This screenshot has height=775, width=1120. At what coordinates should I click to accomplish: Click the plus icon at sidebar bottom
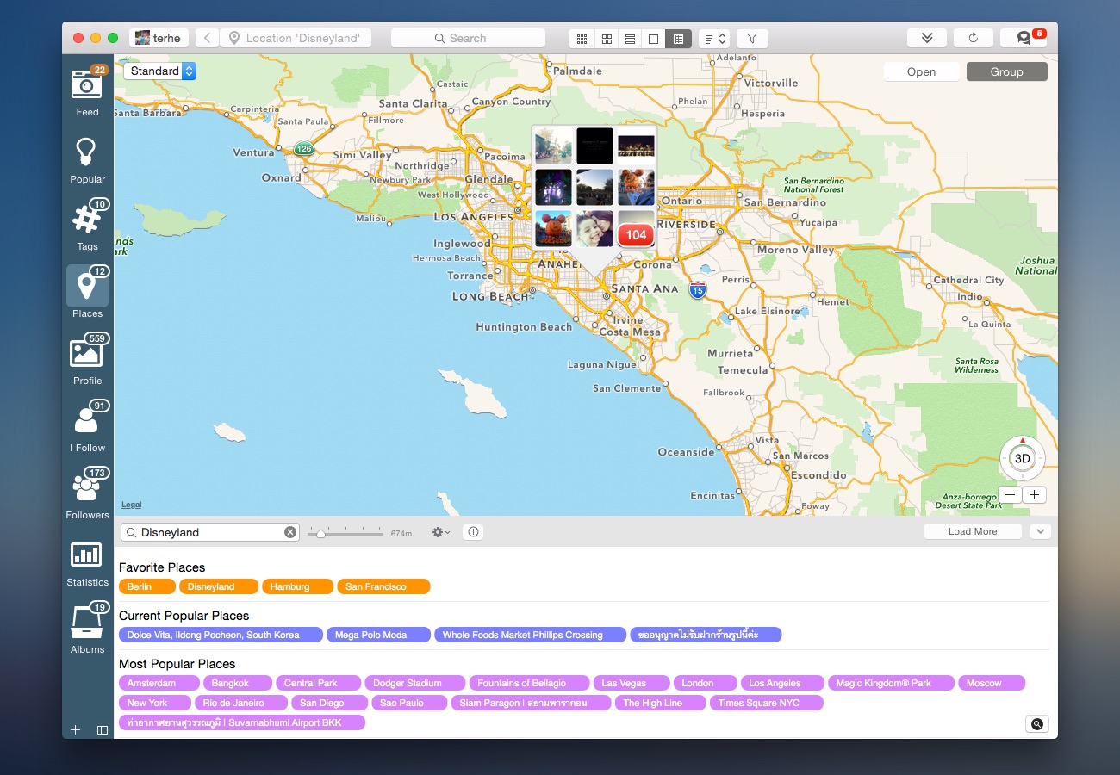point(75,729)
